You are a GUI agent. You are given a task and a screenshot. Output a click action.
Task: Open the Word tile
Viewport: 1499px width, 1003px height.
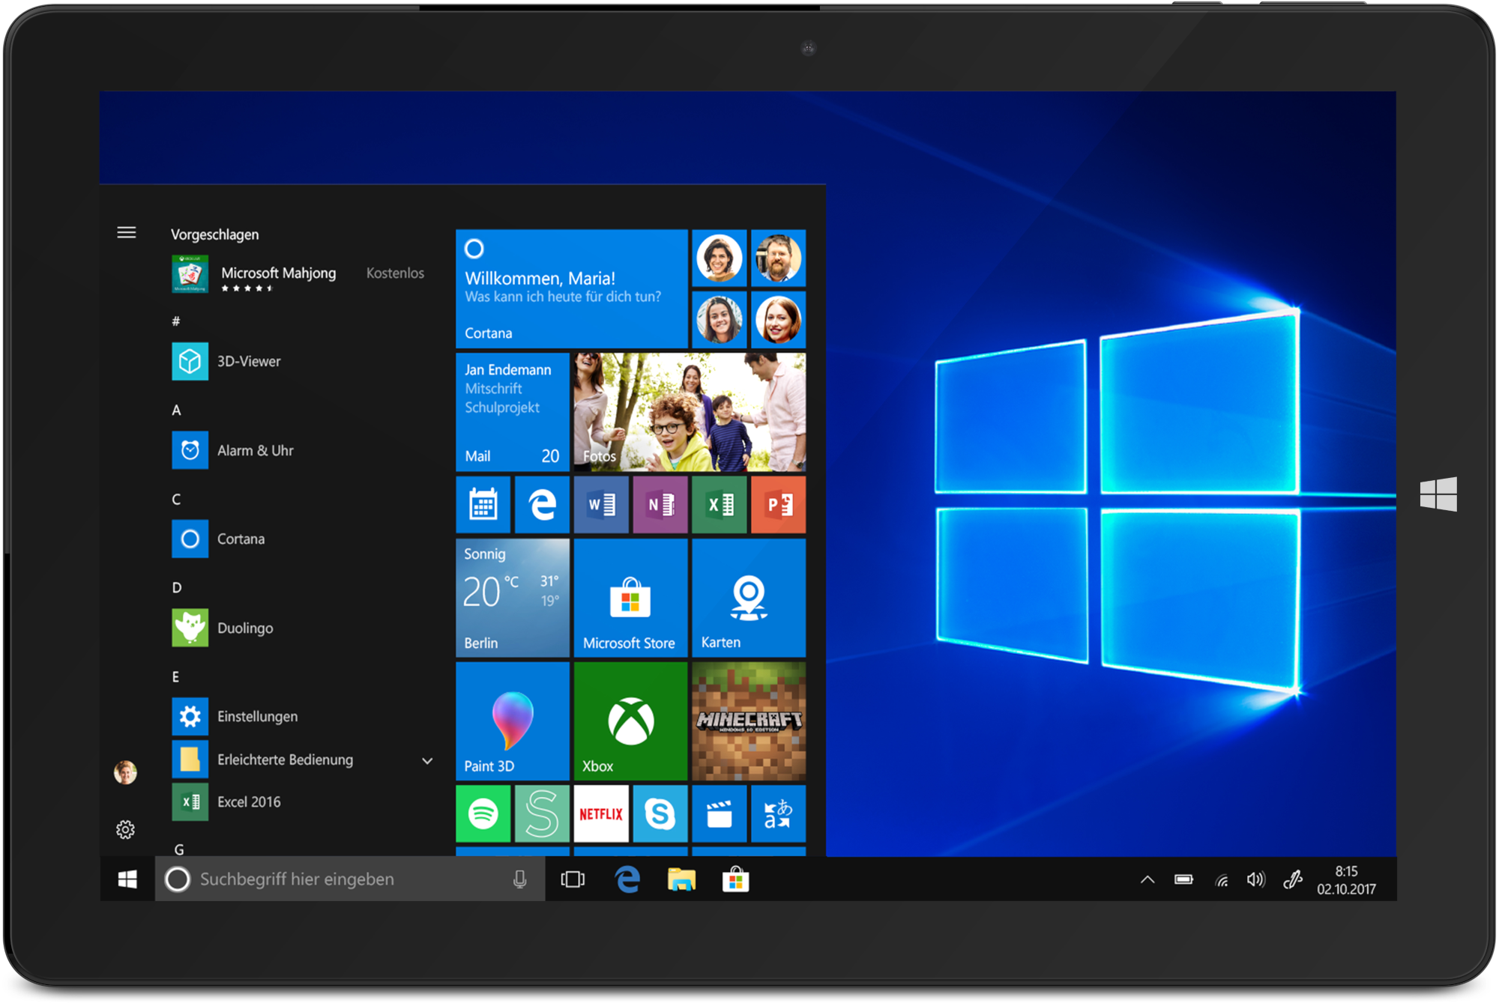(x=601, y=505)
